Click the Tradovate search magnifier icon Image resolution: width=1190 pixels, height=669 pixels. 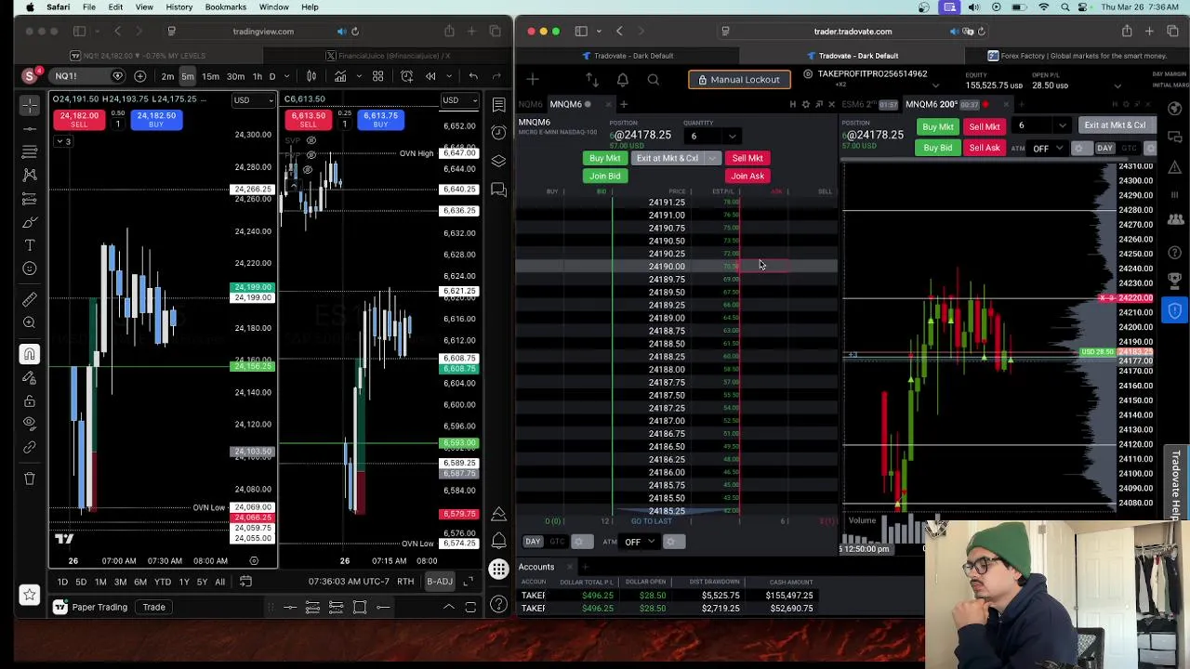(654, 80)
